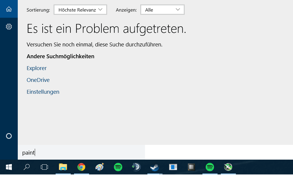Image resolution: width=293 pixels, height=175 pixels.
Task: Click 'Andere Suchmöglichkeiten' heading text
Action: point(61,56)
